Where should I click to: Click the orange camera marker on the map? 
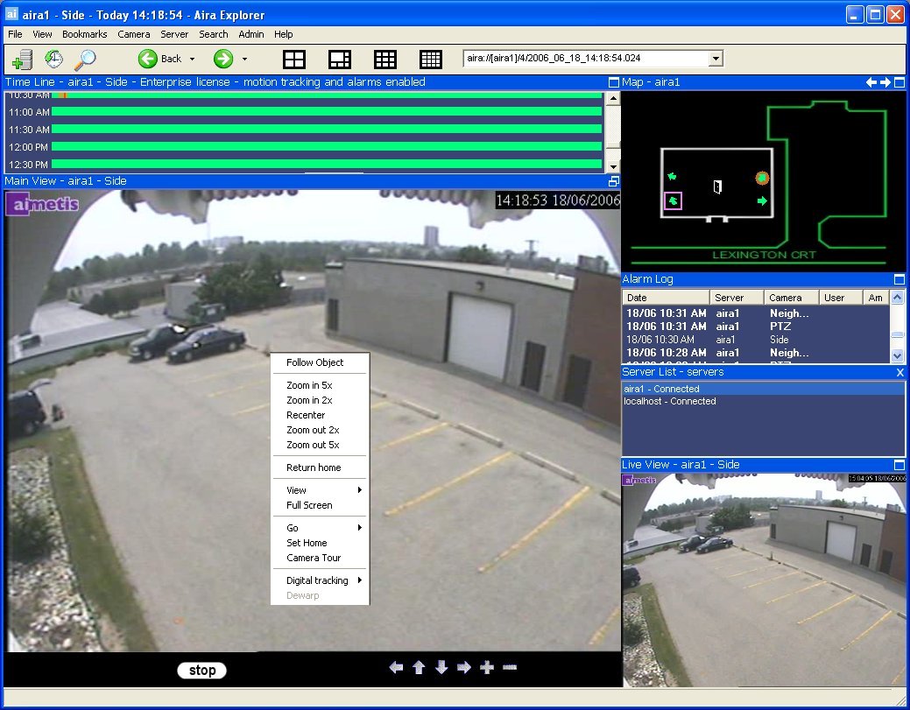click(x=762, y=178)
